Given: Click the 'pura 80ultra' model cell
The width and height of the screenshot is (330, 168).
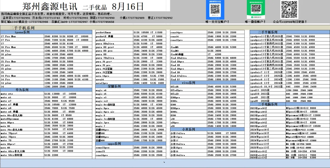Looking at the screenshot, I should [114, 43].
